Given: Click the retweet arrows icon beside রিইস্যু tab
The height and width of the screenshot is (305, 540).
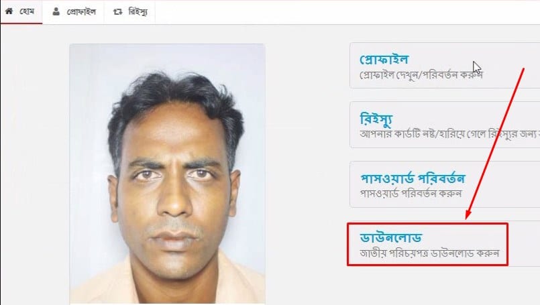Looking at the screenshot, I should 118,12.
